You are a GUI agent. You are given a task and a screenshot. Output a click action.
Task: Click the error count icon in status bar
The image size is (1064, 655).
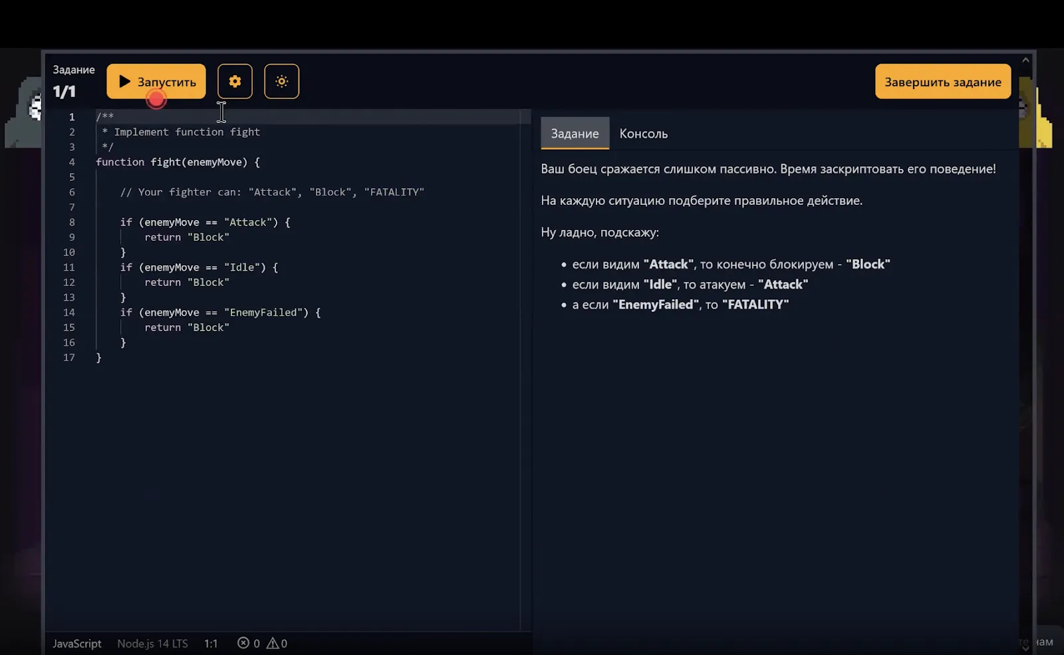tap(243, 643)
